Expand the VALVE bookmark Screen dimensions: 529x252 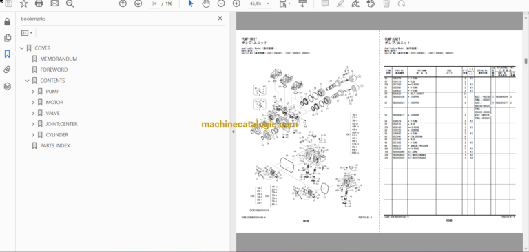tap(33, 113)
